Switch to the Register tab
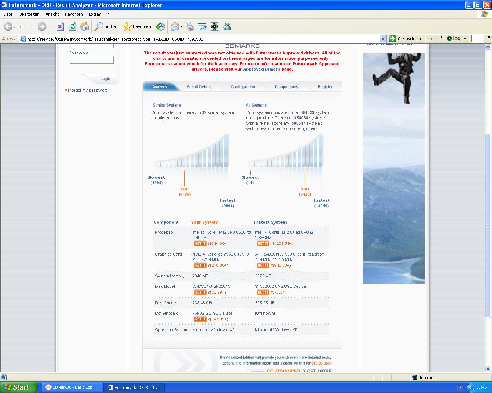Image resolution: width=492 pixels, height=393 pixels. pos(325,87)
